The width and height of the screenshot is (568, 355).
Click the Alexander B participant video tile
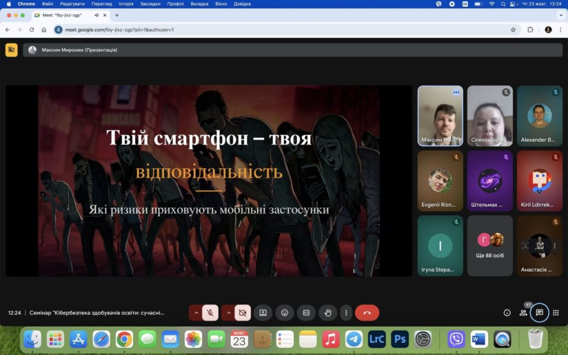539,115
